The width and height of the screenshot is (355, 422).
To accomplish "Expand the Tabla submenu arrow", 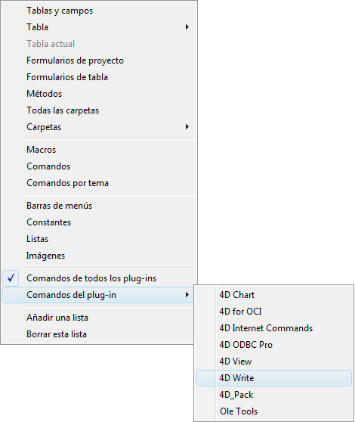I will [187, 27].
